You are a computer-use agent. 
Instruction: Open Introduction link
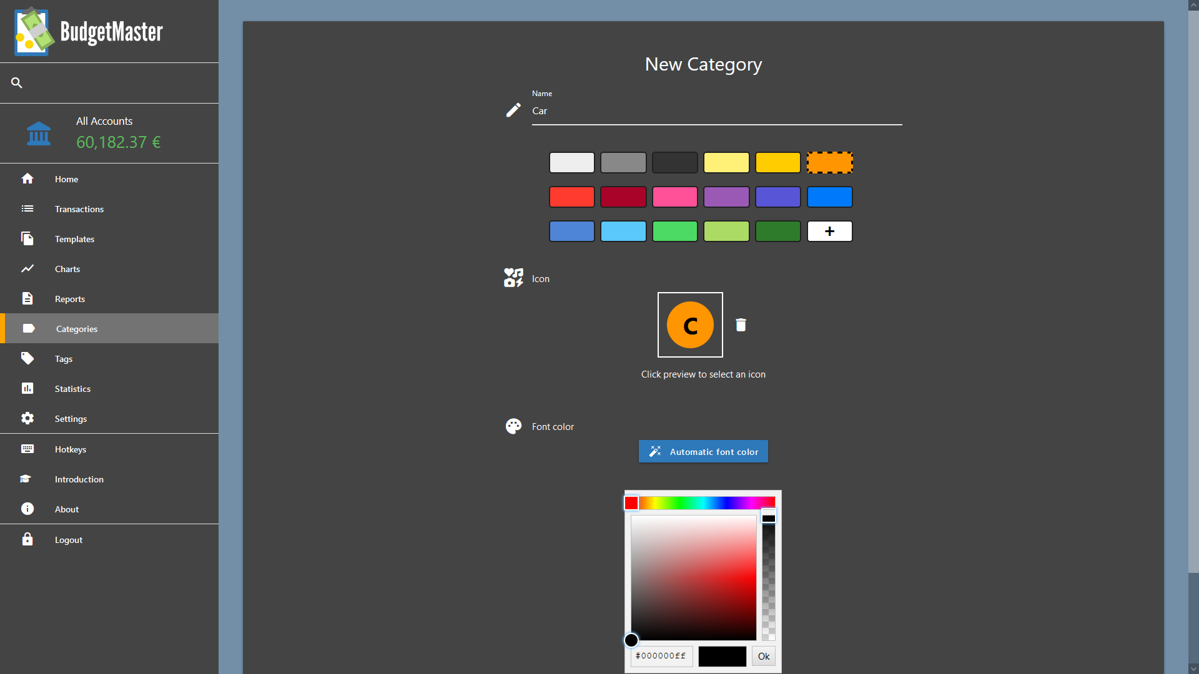109,479
